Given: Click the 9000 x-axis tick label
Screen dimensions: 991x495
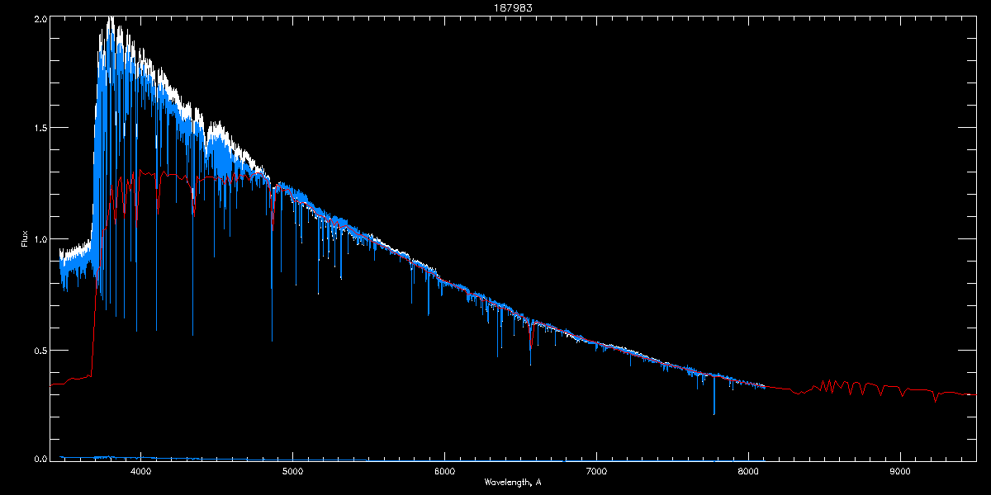Looking at the screenshot, I should 900,472.
